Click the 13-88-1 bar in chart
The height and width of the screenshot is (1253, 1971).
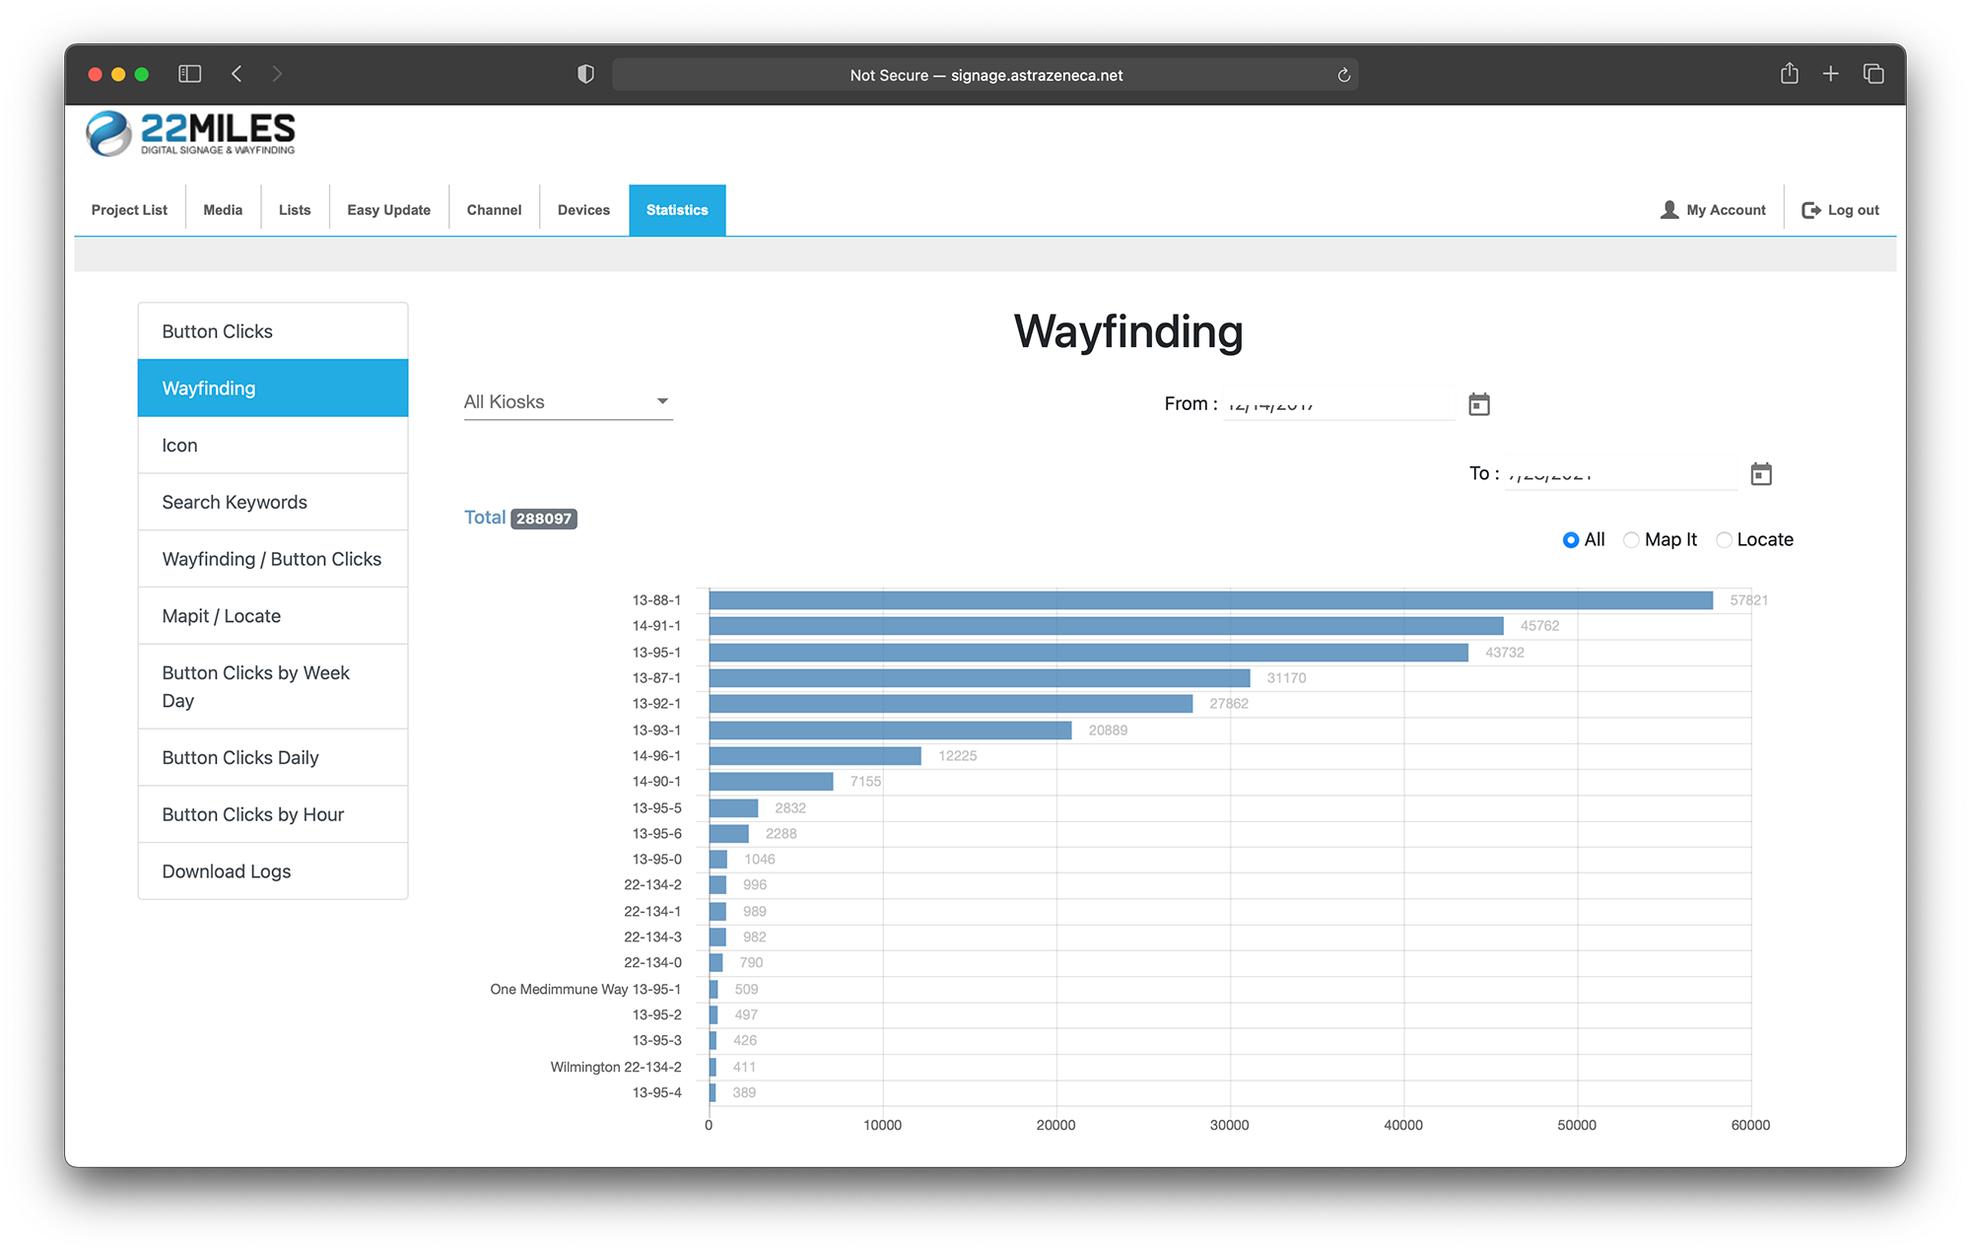tap(1210, 600)
